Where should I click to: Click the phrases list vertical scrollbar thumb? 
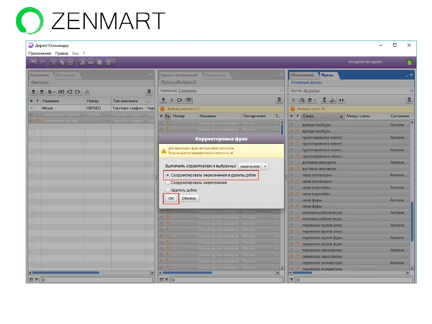[412, 221]
